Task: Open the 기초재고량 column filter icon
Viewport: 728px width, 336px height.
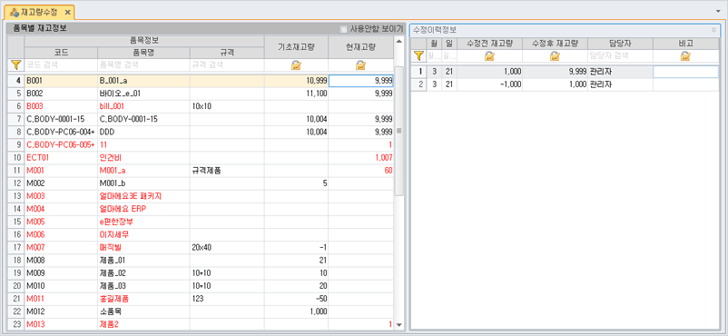Action: tap(296, 65)
